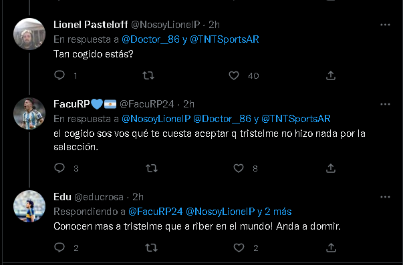Screen dimensions: 403x265
Task: Like Lionel Pasteloff's tweet with 40 likes
Action: (234, 75)
